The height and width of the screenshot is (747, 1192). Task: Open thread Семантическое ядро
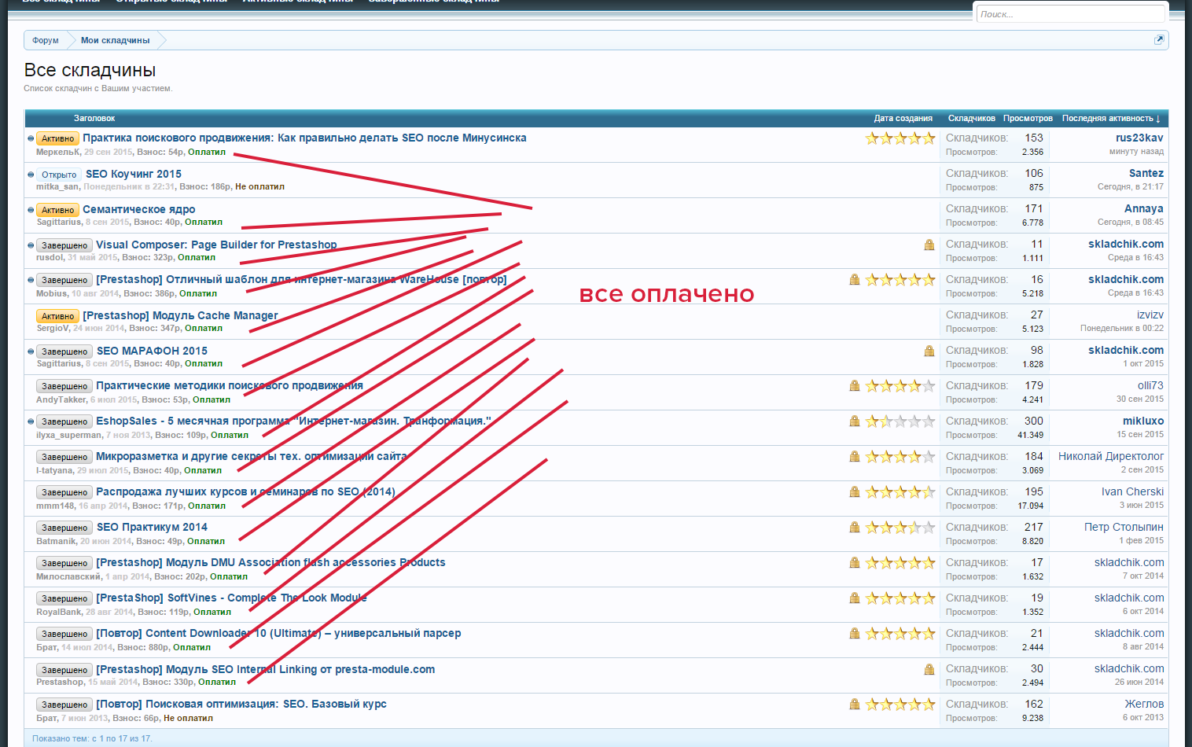pos(139,209)
